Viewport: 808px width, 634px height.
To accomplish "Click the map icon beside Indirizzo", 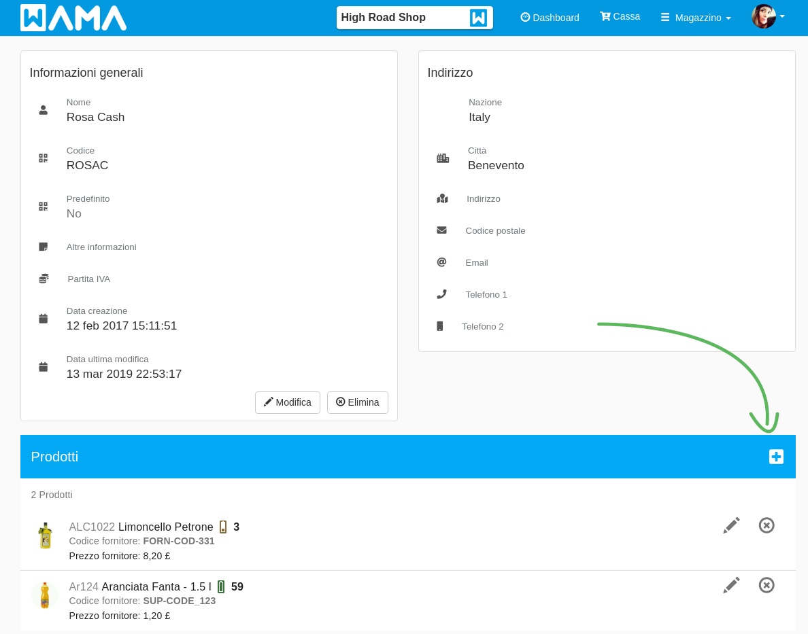I will point(442,199).
